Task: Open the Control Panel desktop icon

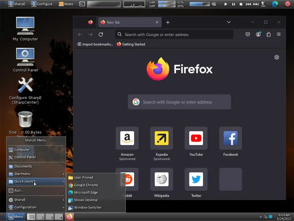Action: tap(25, 60)
